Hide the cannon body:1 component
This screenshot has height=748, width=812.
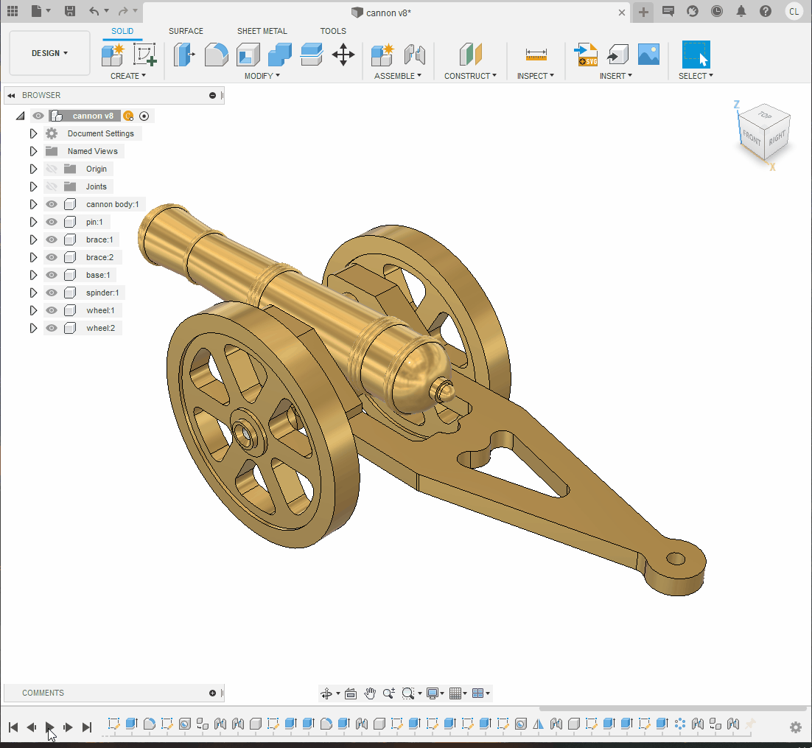(x=52, y=204)
